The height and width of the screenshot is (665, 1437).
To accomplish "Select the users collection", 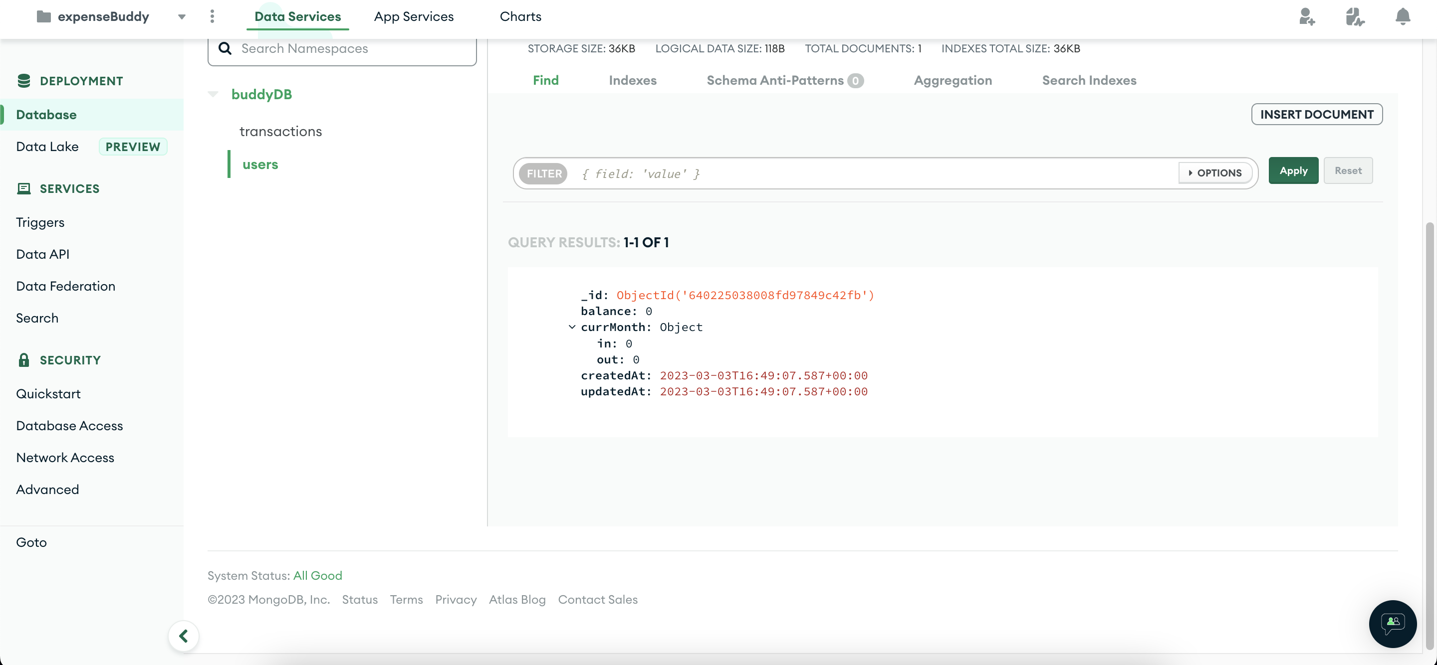I will pos(260,165).
